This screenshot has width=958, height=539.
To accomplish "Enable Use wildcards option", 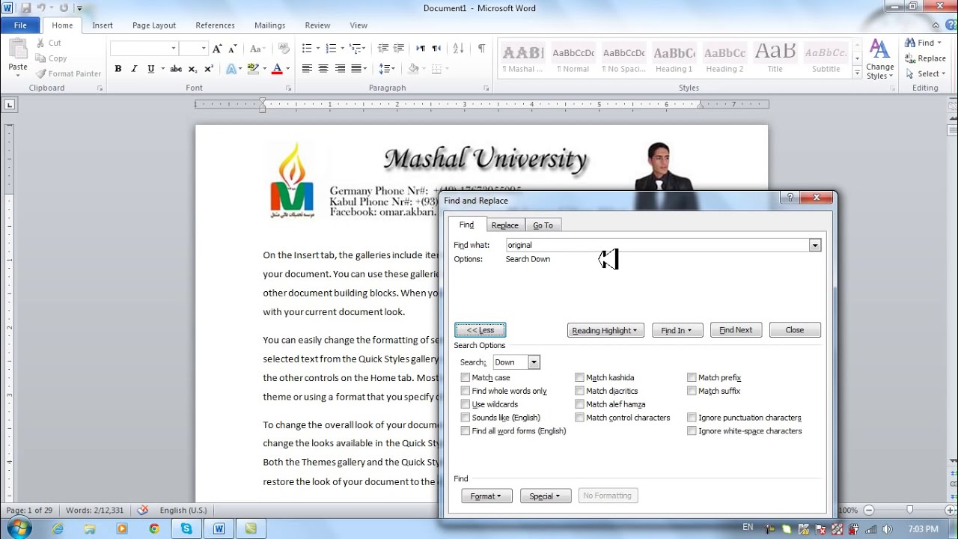I will [466, 405].
